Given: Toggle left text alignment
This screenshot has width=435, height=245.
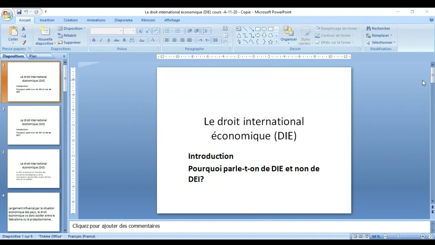Looking at the screenshot, I should click(167, 40).
